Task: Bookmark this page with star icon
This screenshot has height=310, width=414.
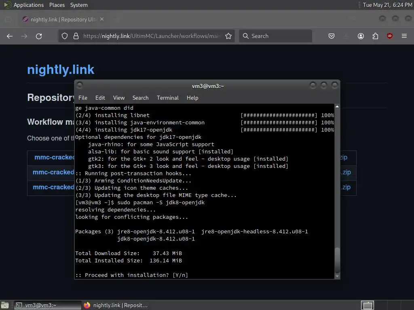Action: coord(228,36)
